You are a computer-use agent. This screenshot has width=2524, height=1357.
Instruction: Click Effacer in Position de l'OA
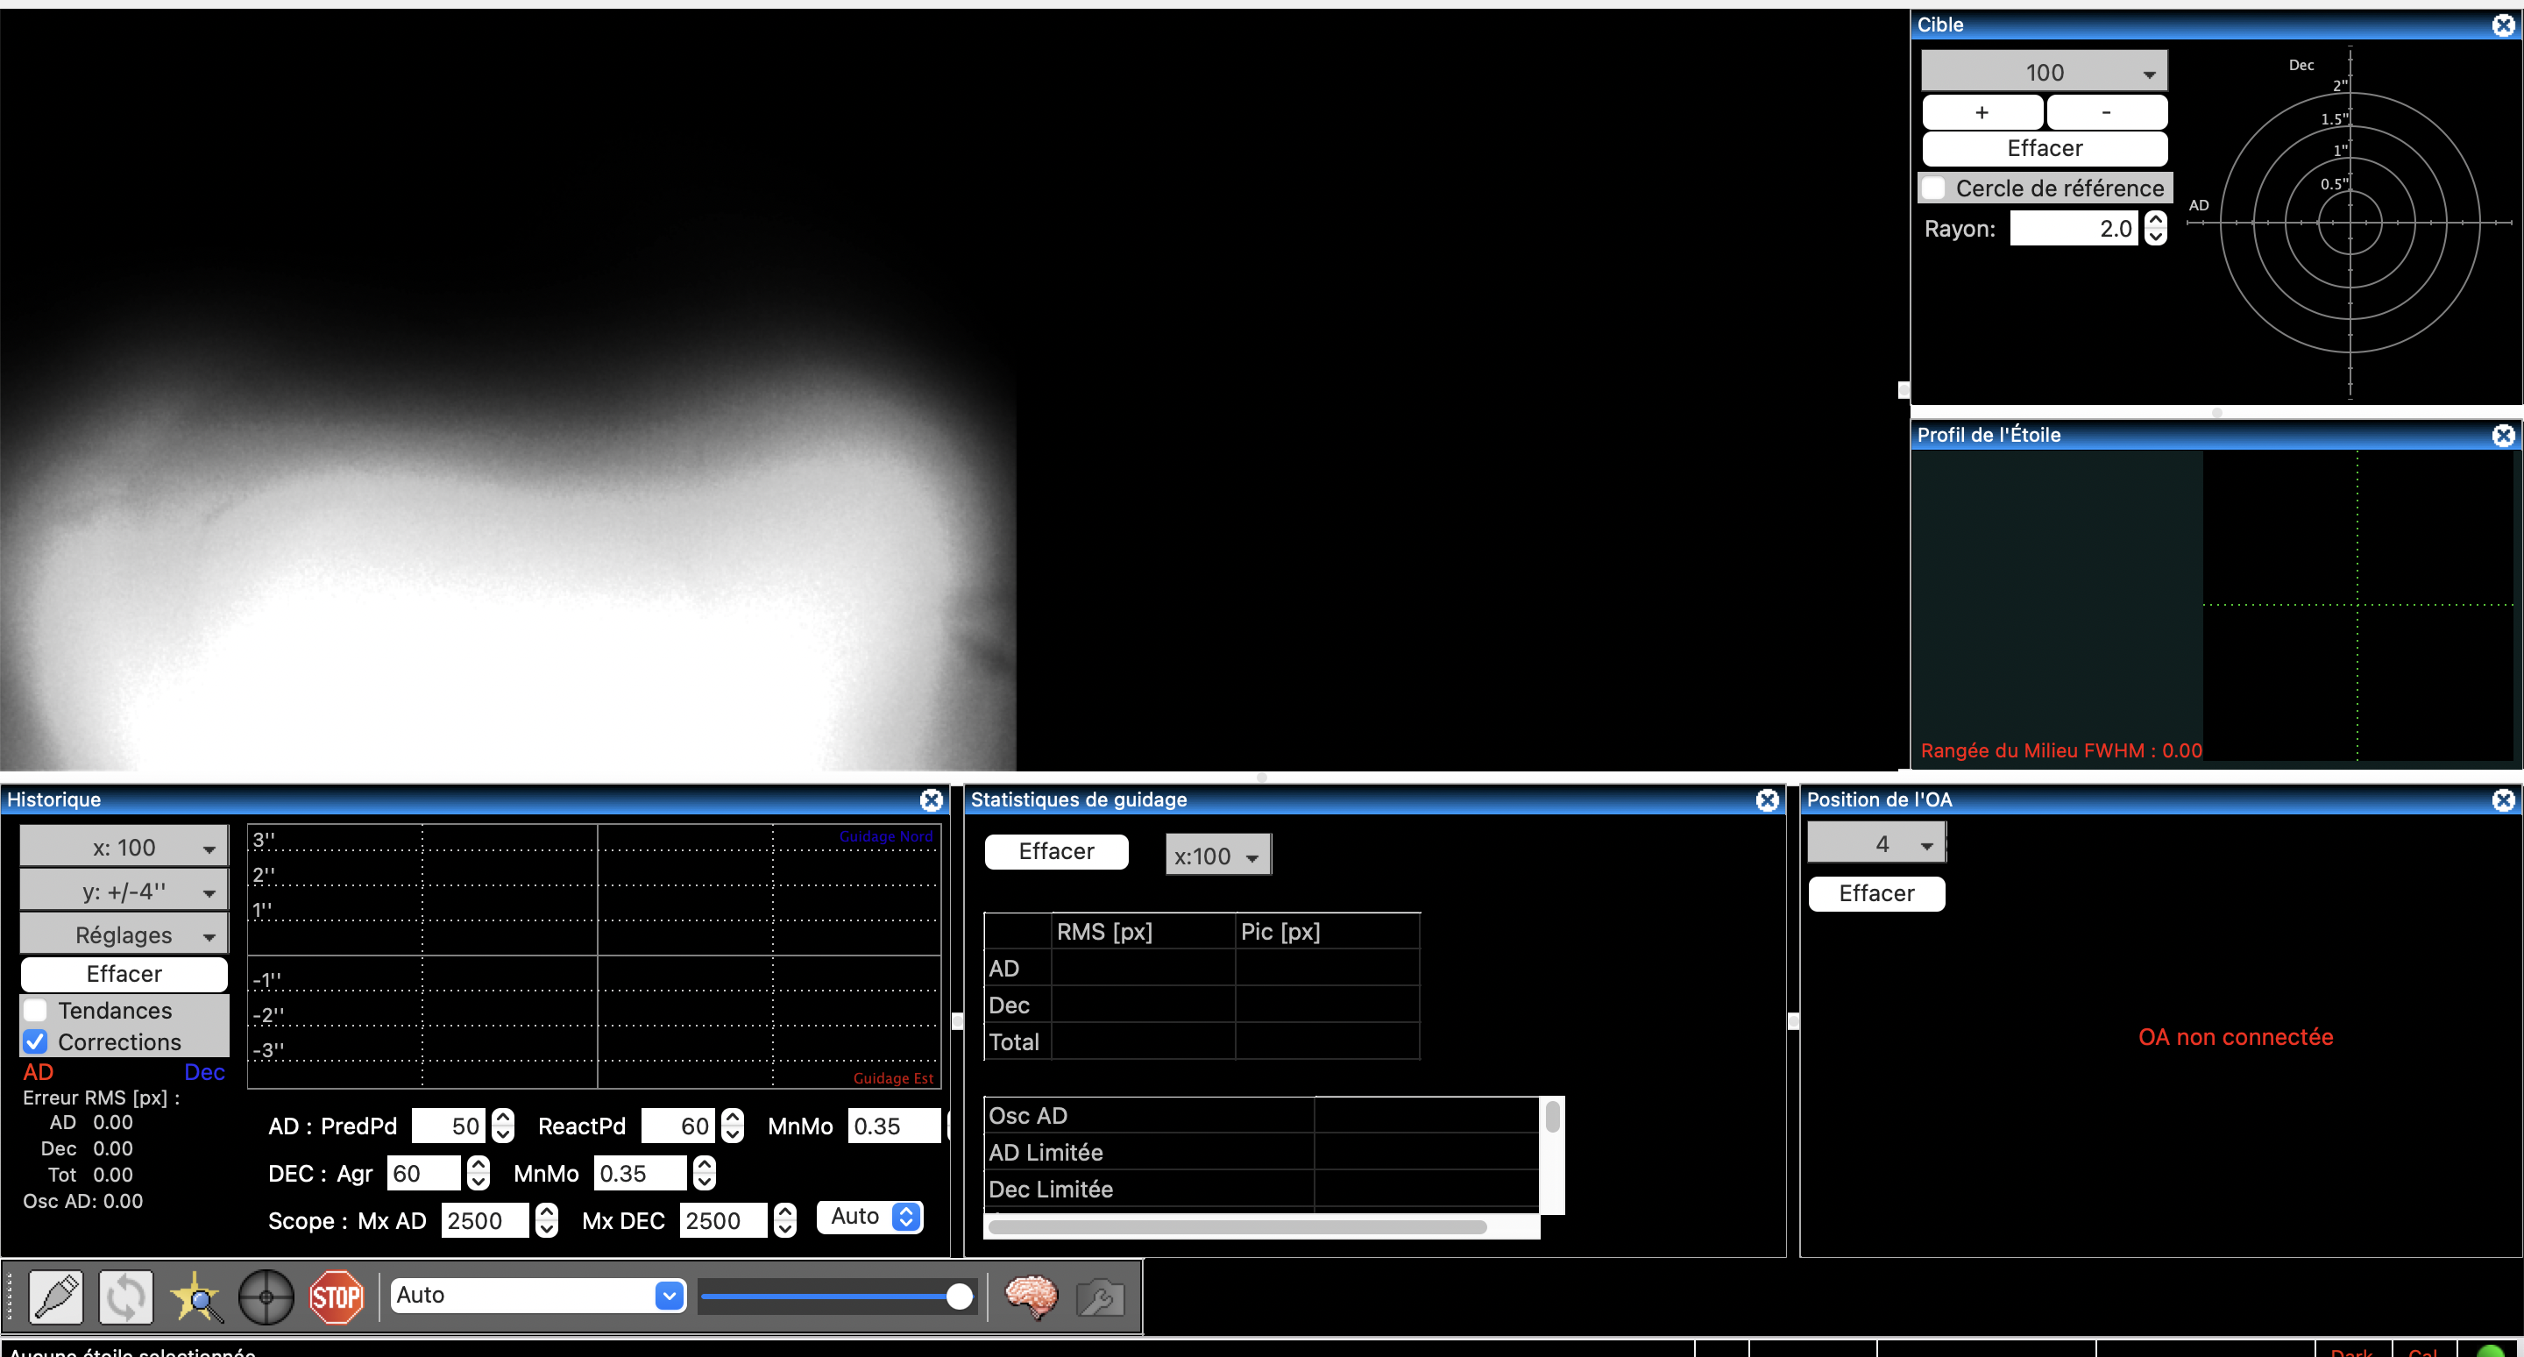[1875, 892]
